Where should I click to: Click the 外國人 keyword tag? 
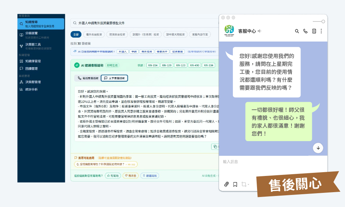pos(122,52)
